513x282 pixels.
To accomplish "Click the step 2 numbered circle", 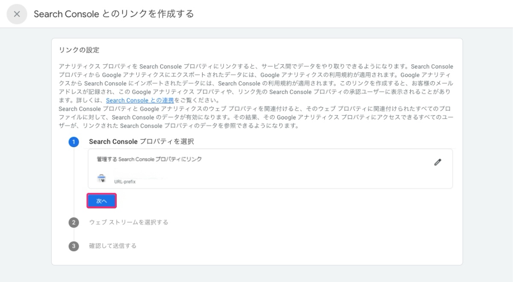I will click(x=74, y=222).
